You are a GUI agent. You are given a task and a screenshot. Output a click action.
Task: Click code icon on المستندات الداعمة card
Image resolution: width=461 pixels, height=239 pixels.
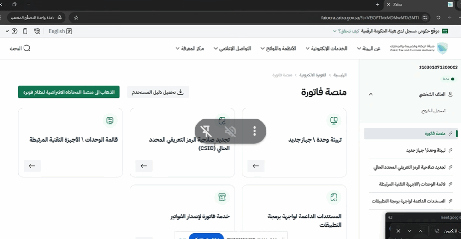pyautogui.click(x=334, y=197)
